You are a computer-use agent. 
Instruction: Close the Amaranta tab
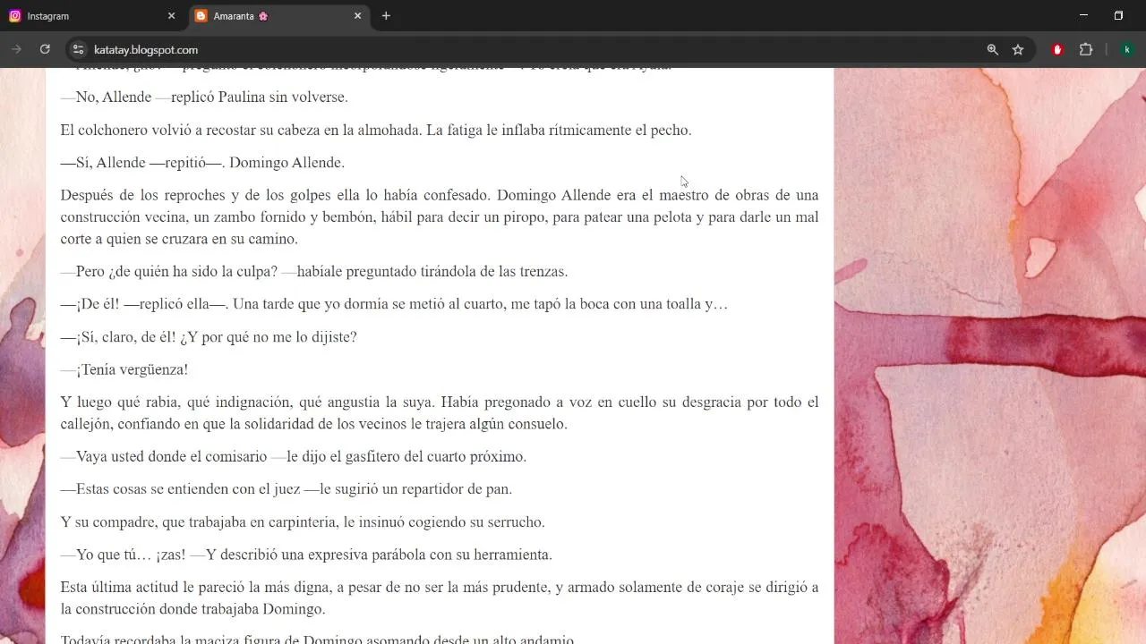coord(357,16)
